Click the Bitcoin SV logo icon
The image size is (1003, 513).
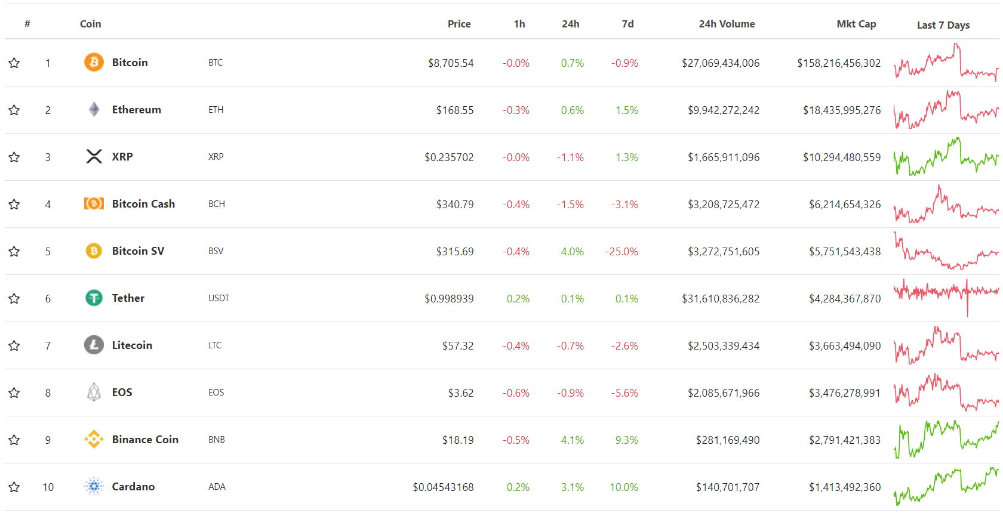94,251
